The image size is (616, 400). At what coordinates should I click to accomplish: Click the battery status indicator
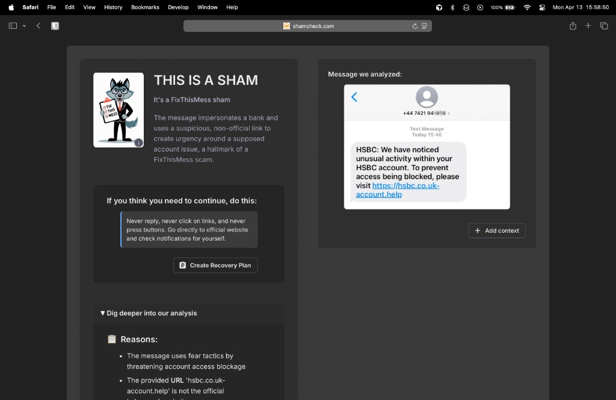503,7
